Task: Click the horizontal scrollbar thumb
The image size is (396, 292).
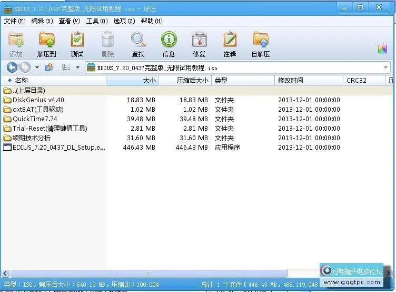Action: tap(148, 274)
